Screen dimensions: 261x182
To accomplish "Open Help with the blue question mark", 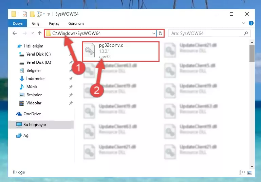I will (251, 23).
